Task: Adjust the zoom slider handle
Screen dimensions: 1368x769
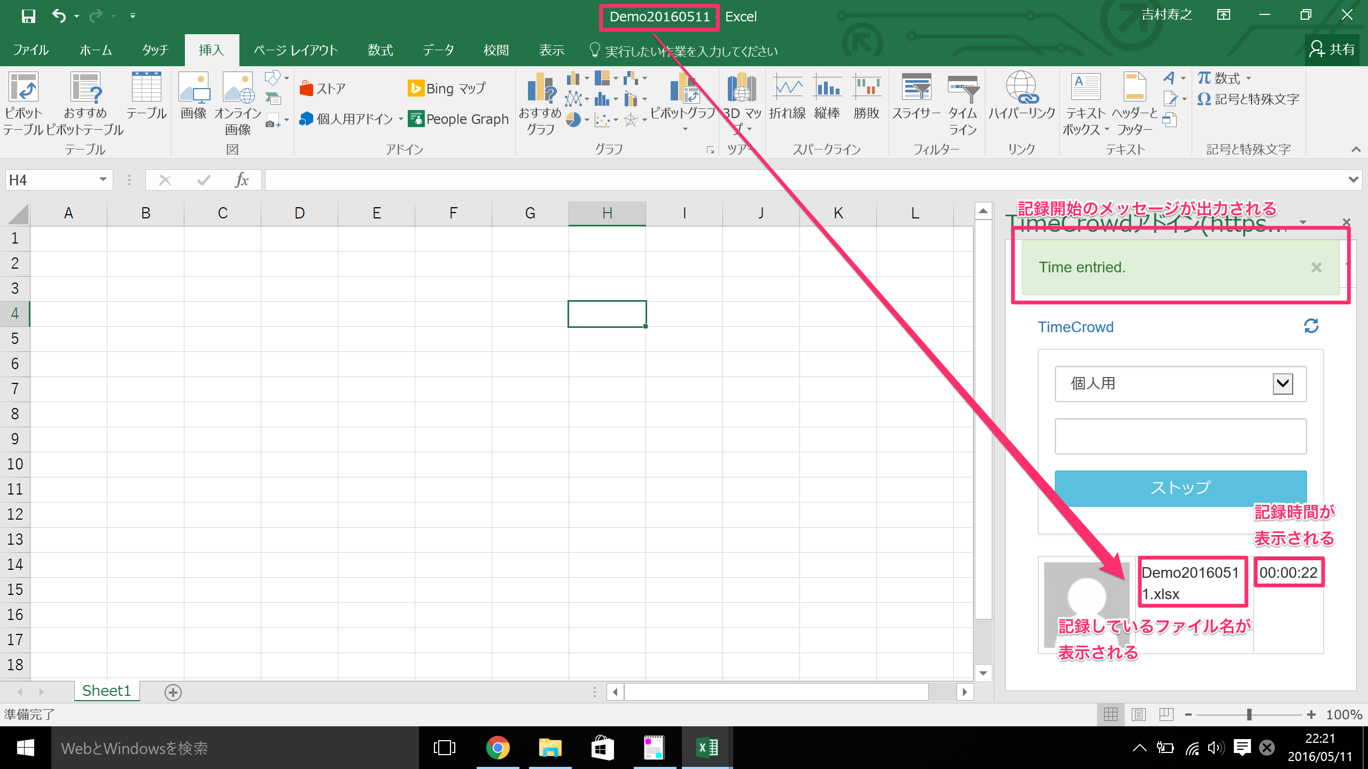Action: click(1249, 715)
